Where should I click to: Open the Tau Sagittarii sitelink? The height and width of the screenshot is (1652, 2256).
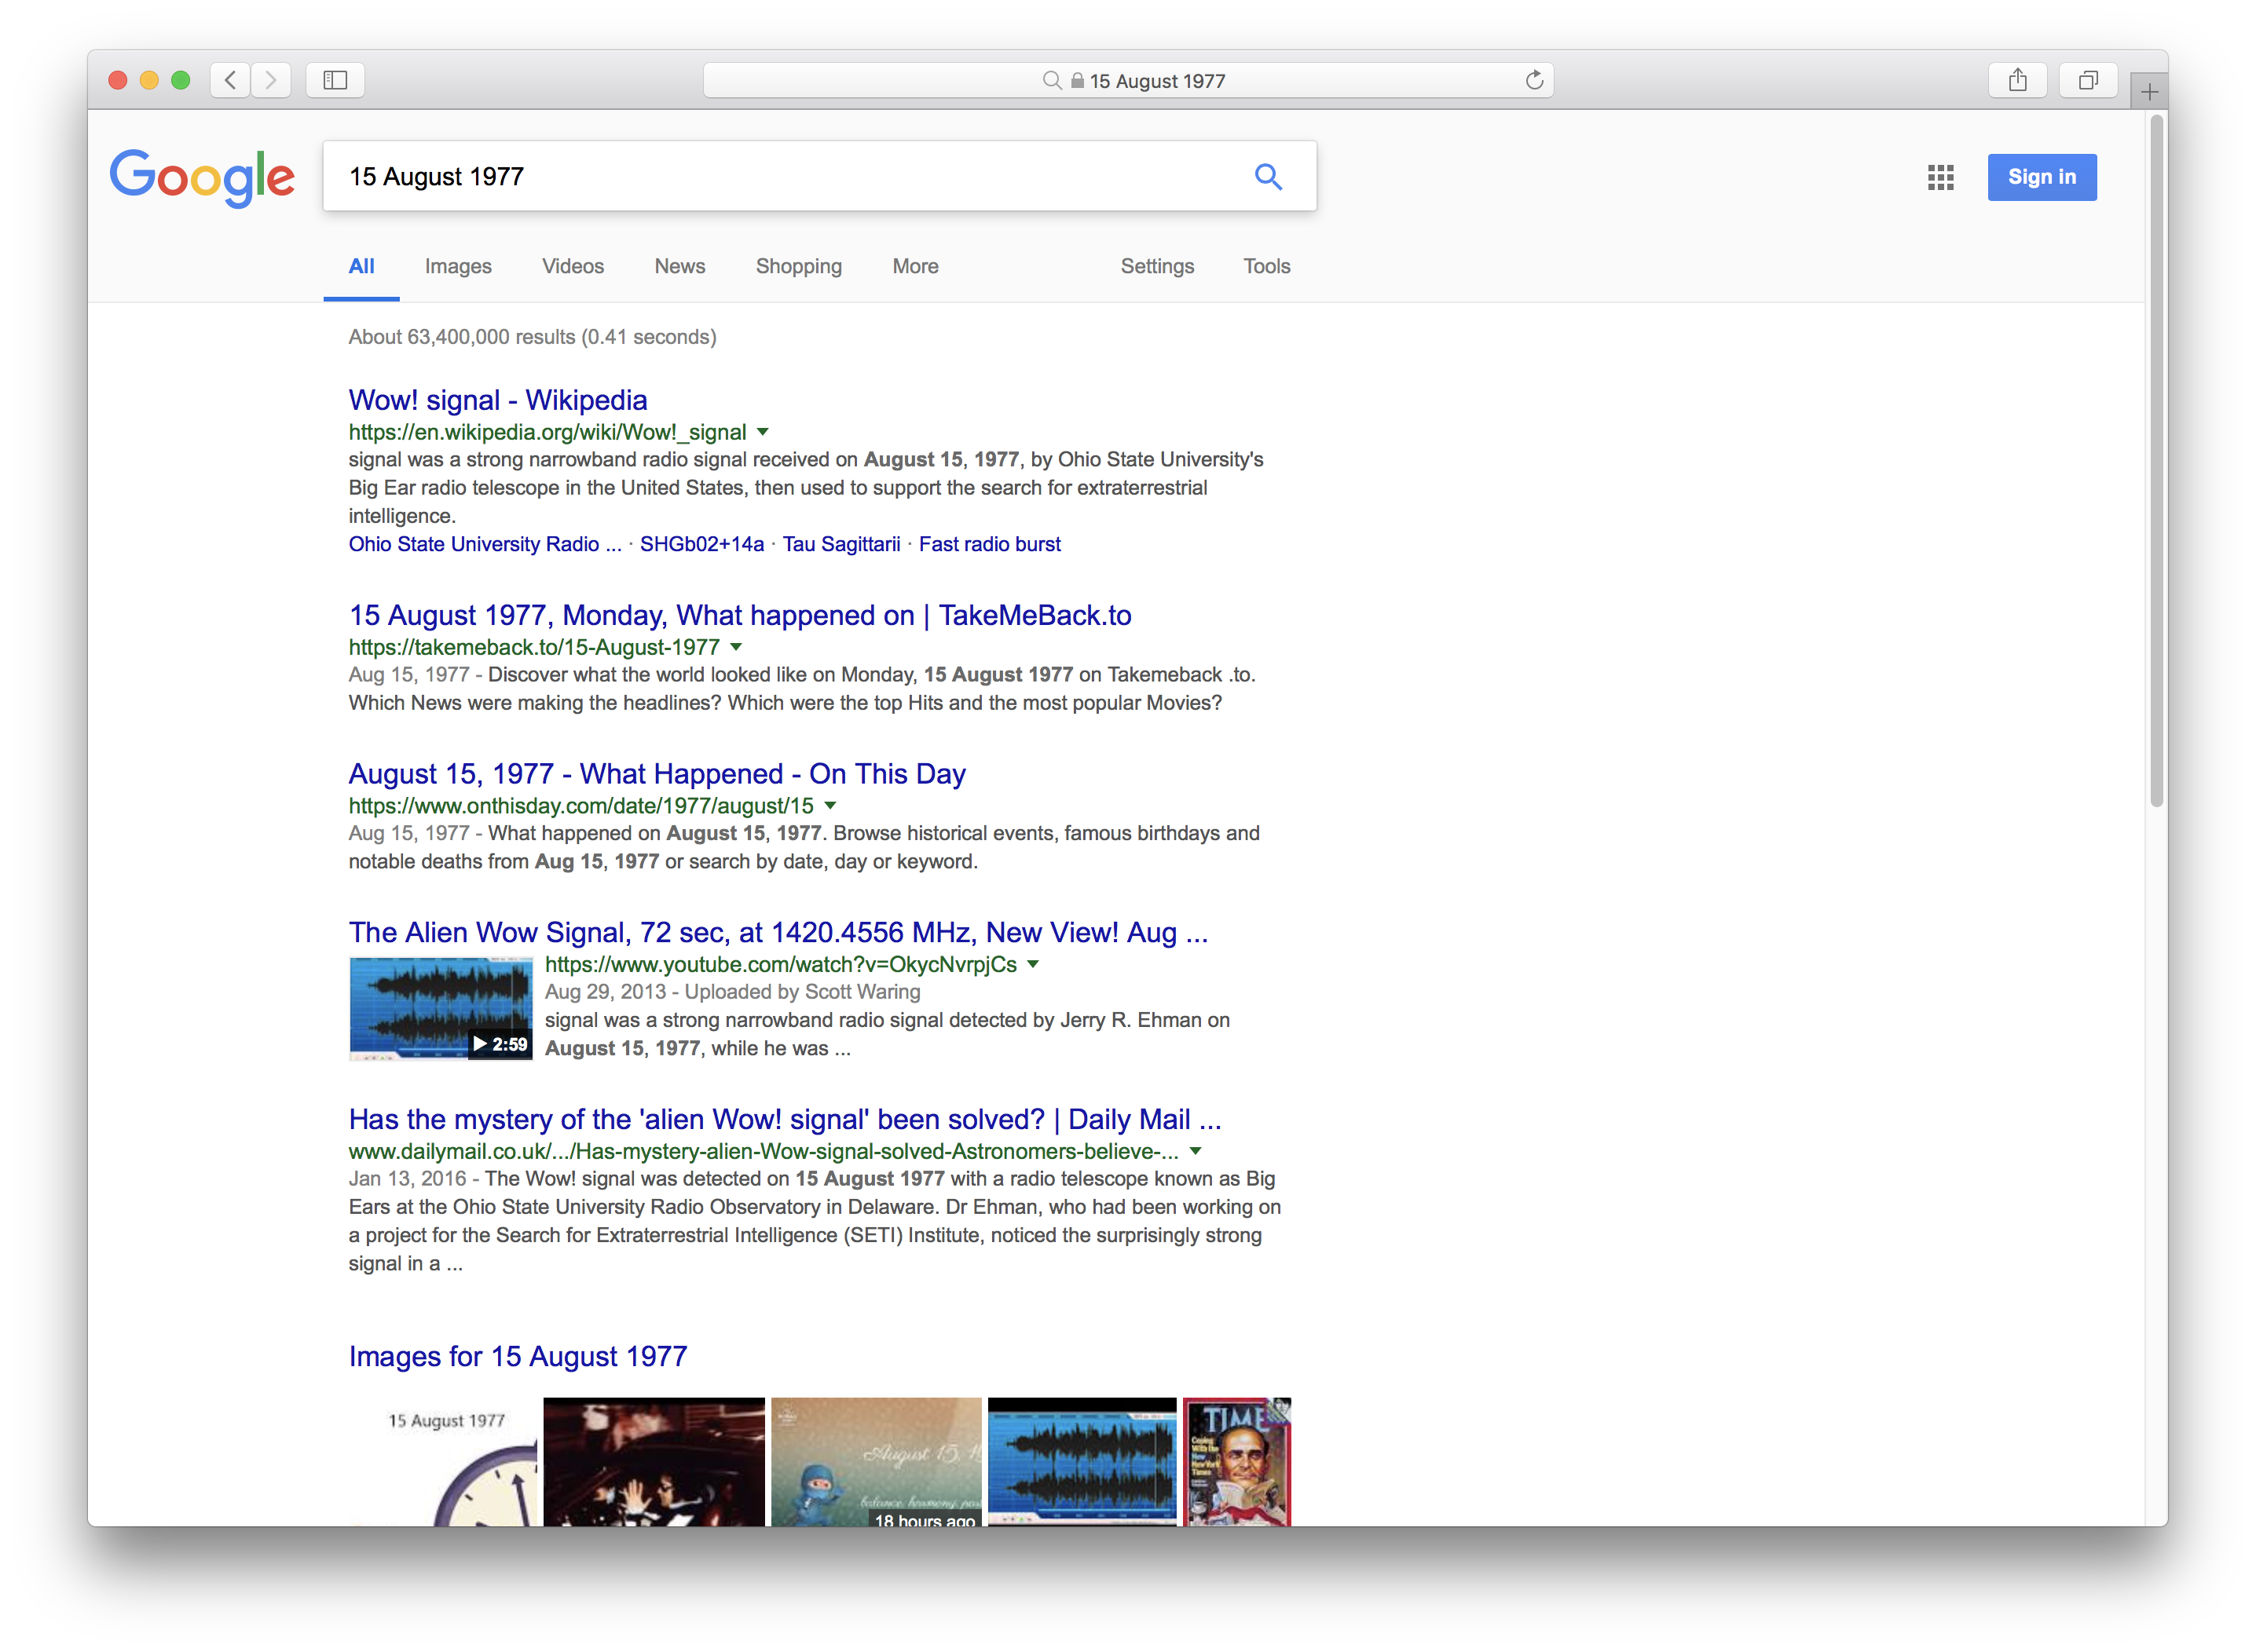tap(841, 544)
